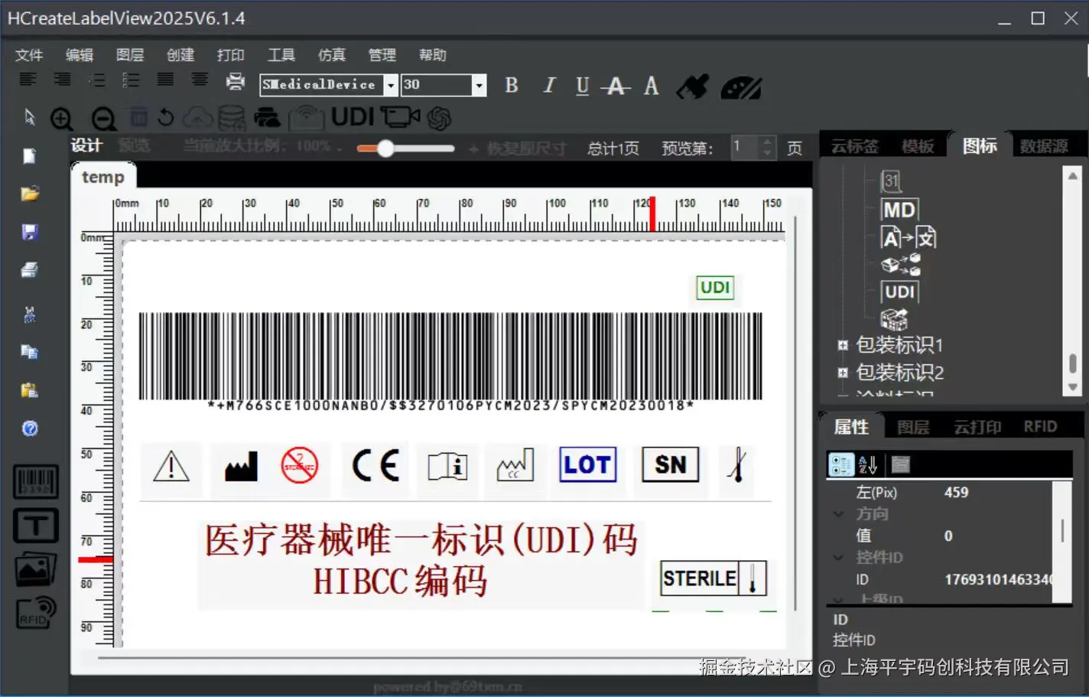Image resolution: width=1089 pixels, height=697 pixels.
Task: Click the database icon in toolbar
Action: click(232, 118)
